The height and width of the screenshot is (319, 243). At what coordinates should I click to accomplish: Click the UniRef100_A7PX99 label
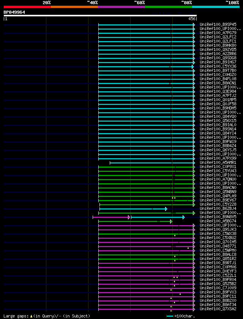[218, 158]
